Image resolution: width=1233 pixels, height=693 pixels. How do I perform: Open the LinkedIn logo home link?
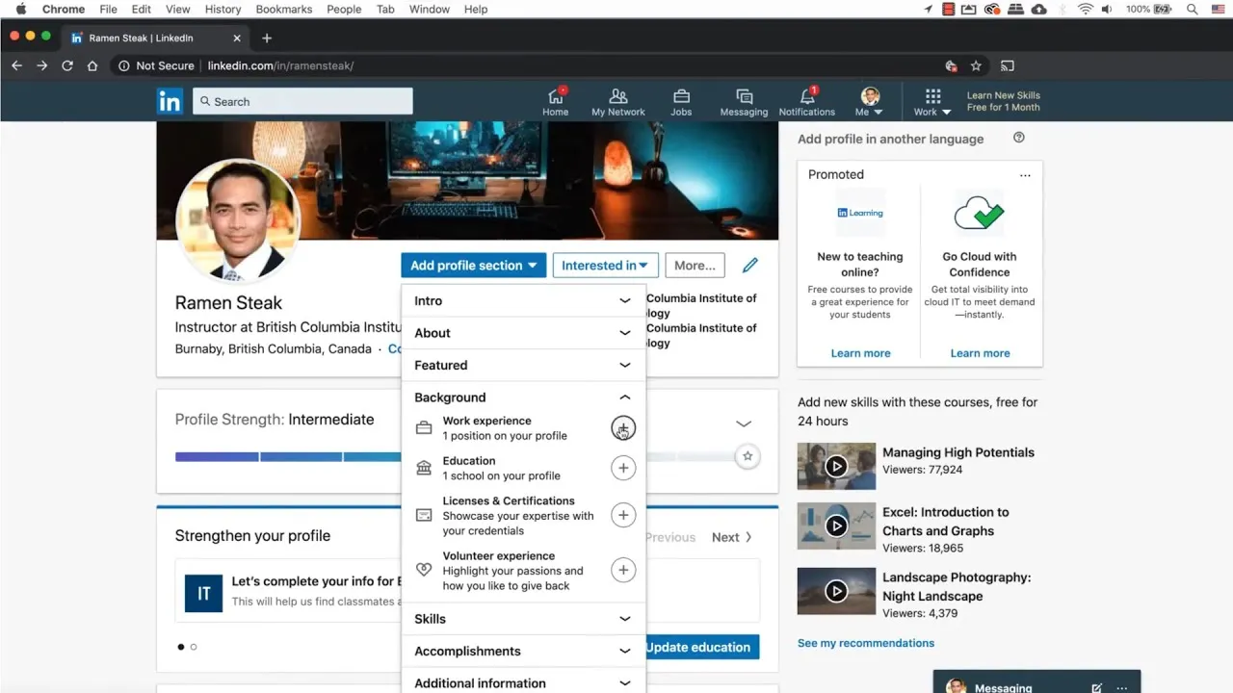[x=170, y=101]
